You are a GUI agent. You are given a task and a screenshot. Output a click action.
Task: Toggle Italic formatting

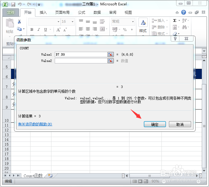pos(39,30)
